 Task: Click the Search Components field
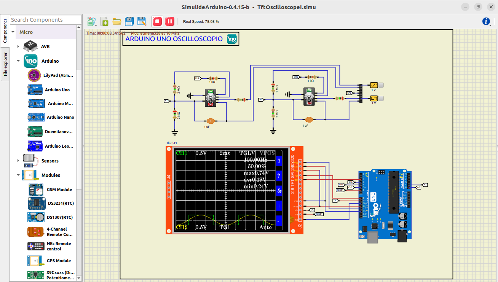point(46,20)
